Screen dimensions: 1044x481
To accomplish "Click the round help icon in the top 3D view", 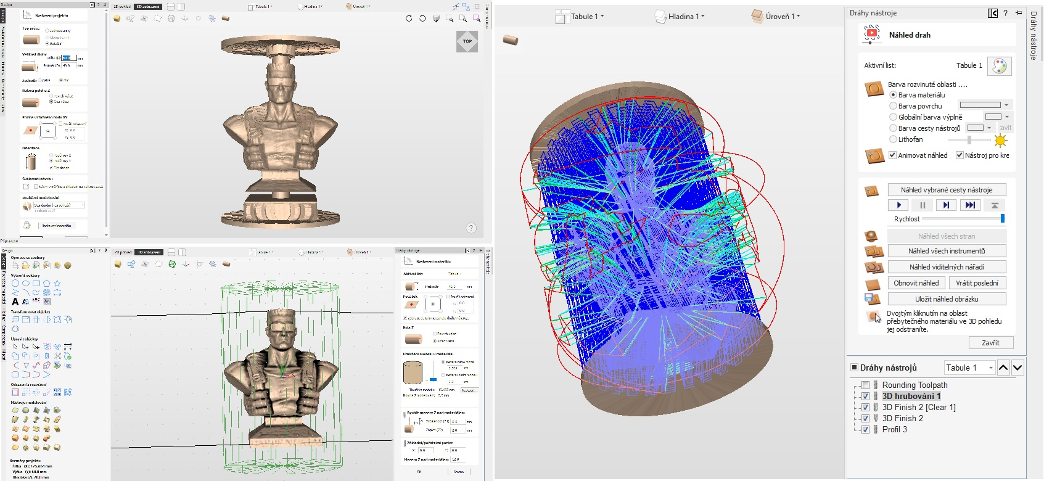I will (471, 228).
